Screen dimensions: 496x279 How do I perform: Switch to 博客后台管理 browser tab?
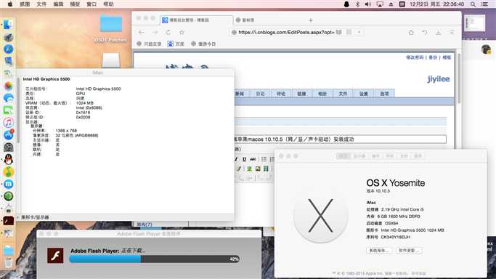196,20
